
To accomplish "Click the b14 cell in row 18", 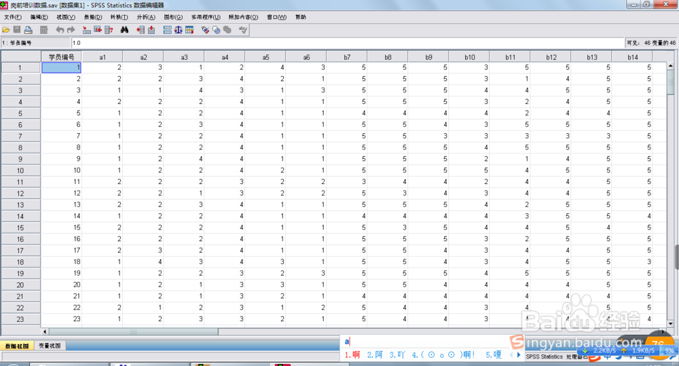I will (632, 261).
